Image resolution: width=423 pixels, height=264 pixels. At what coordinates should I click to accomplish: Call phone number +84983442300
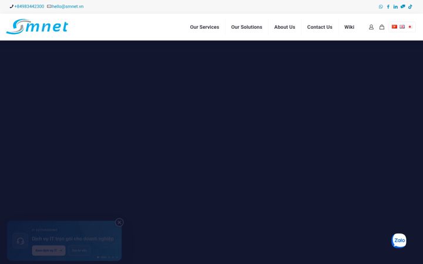pos(29,6)
